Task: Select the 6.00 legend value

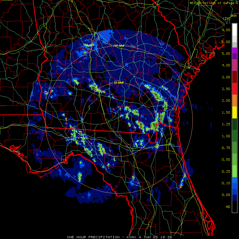Action: click(226, 42)
